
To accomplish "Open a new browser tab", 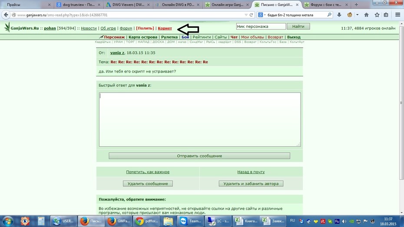I will (356, 5).
